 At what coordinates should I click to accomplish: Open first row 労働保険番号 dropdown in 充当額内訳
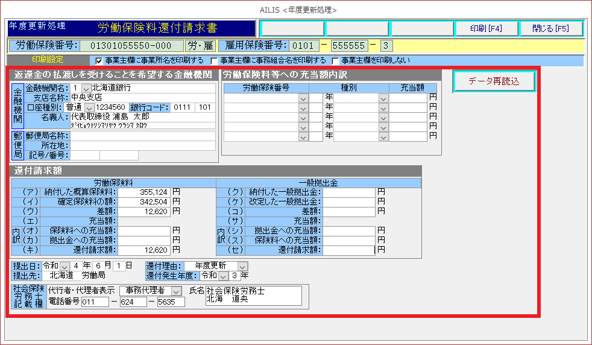(x=303, y=98)
